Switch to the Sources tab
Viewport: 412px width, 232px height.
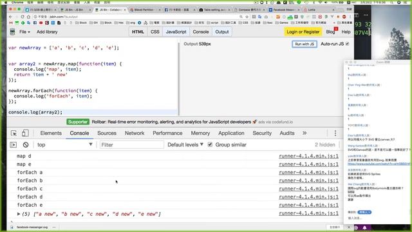(107, 133)
